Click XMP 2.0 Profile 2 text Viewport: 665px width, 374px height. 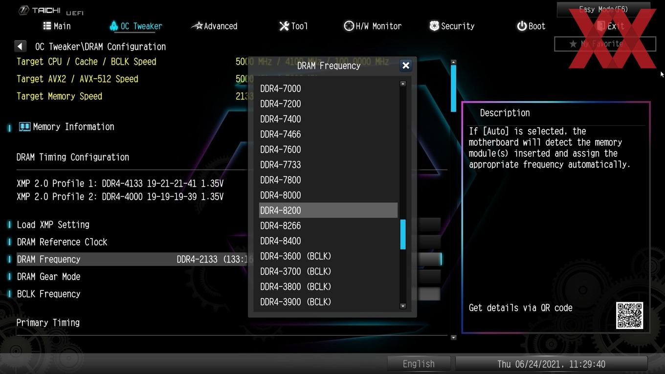[120, 197]
